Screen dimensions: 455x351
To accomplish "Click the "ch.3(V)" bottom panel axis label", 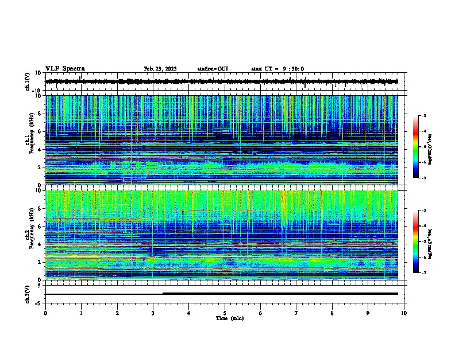I will tap(28, 294).
